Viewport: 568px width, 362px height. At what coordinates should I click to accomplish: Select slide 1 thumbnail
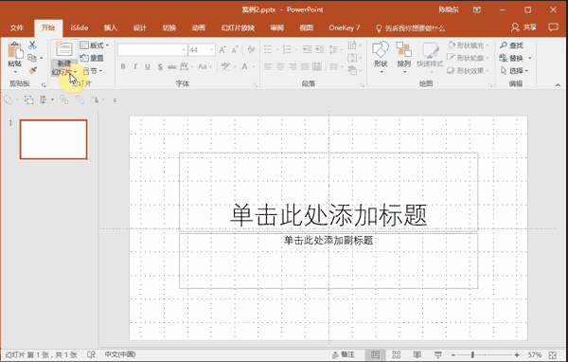click(x=54, y=139)
